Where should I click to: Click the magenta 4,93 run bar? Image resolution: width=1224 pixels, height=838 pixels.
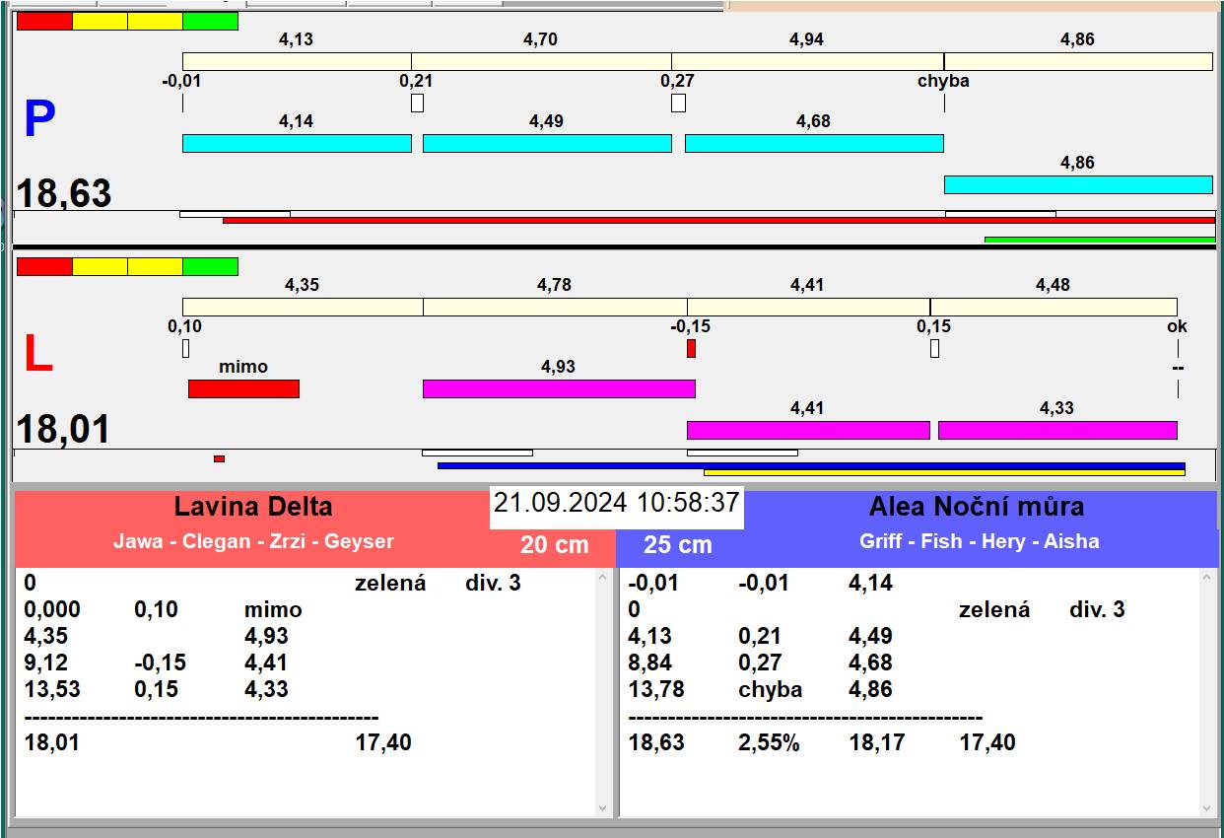[559, 389]
